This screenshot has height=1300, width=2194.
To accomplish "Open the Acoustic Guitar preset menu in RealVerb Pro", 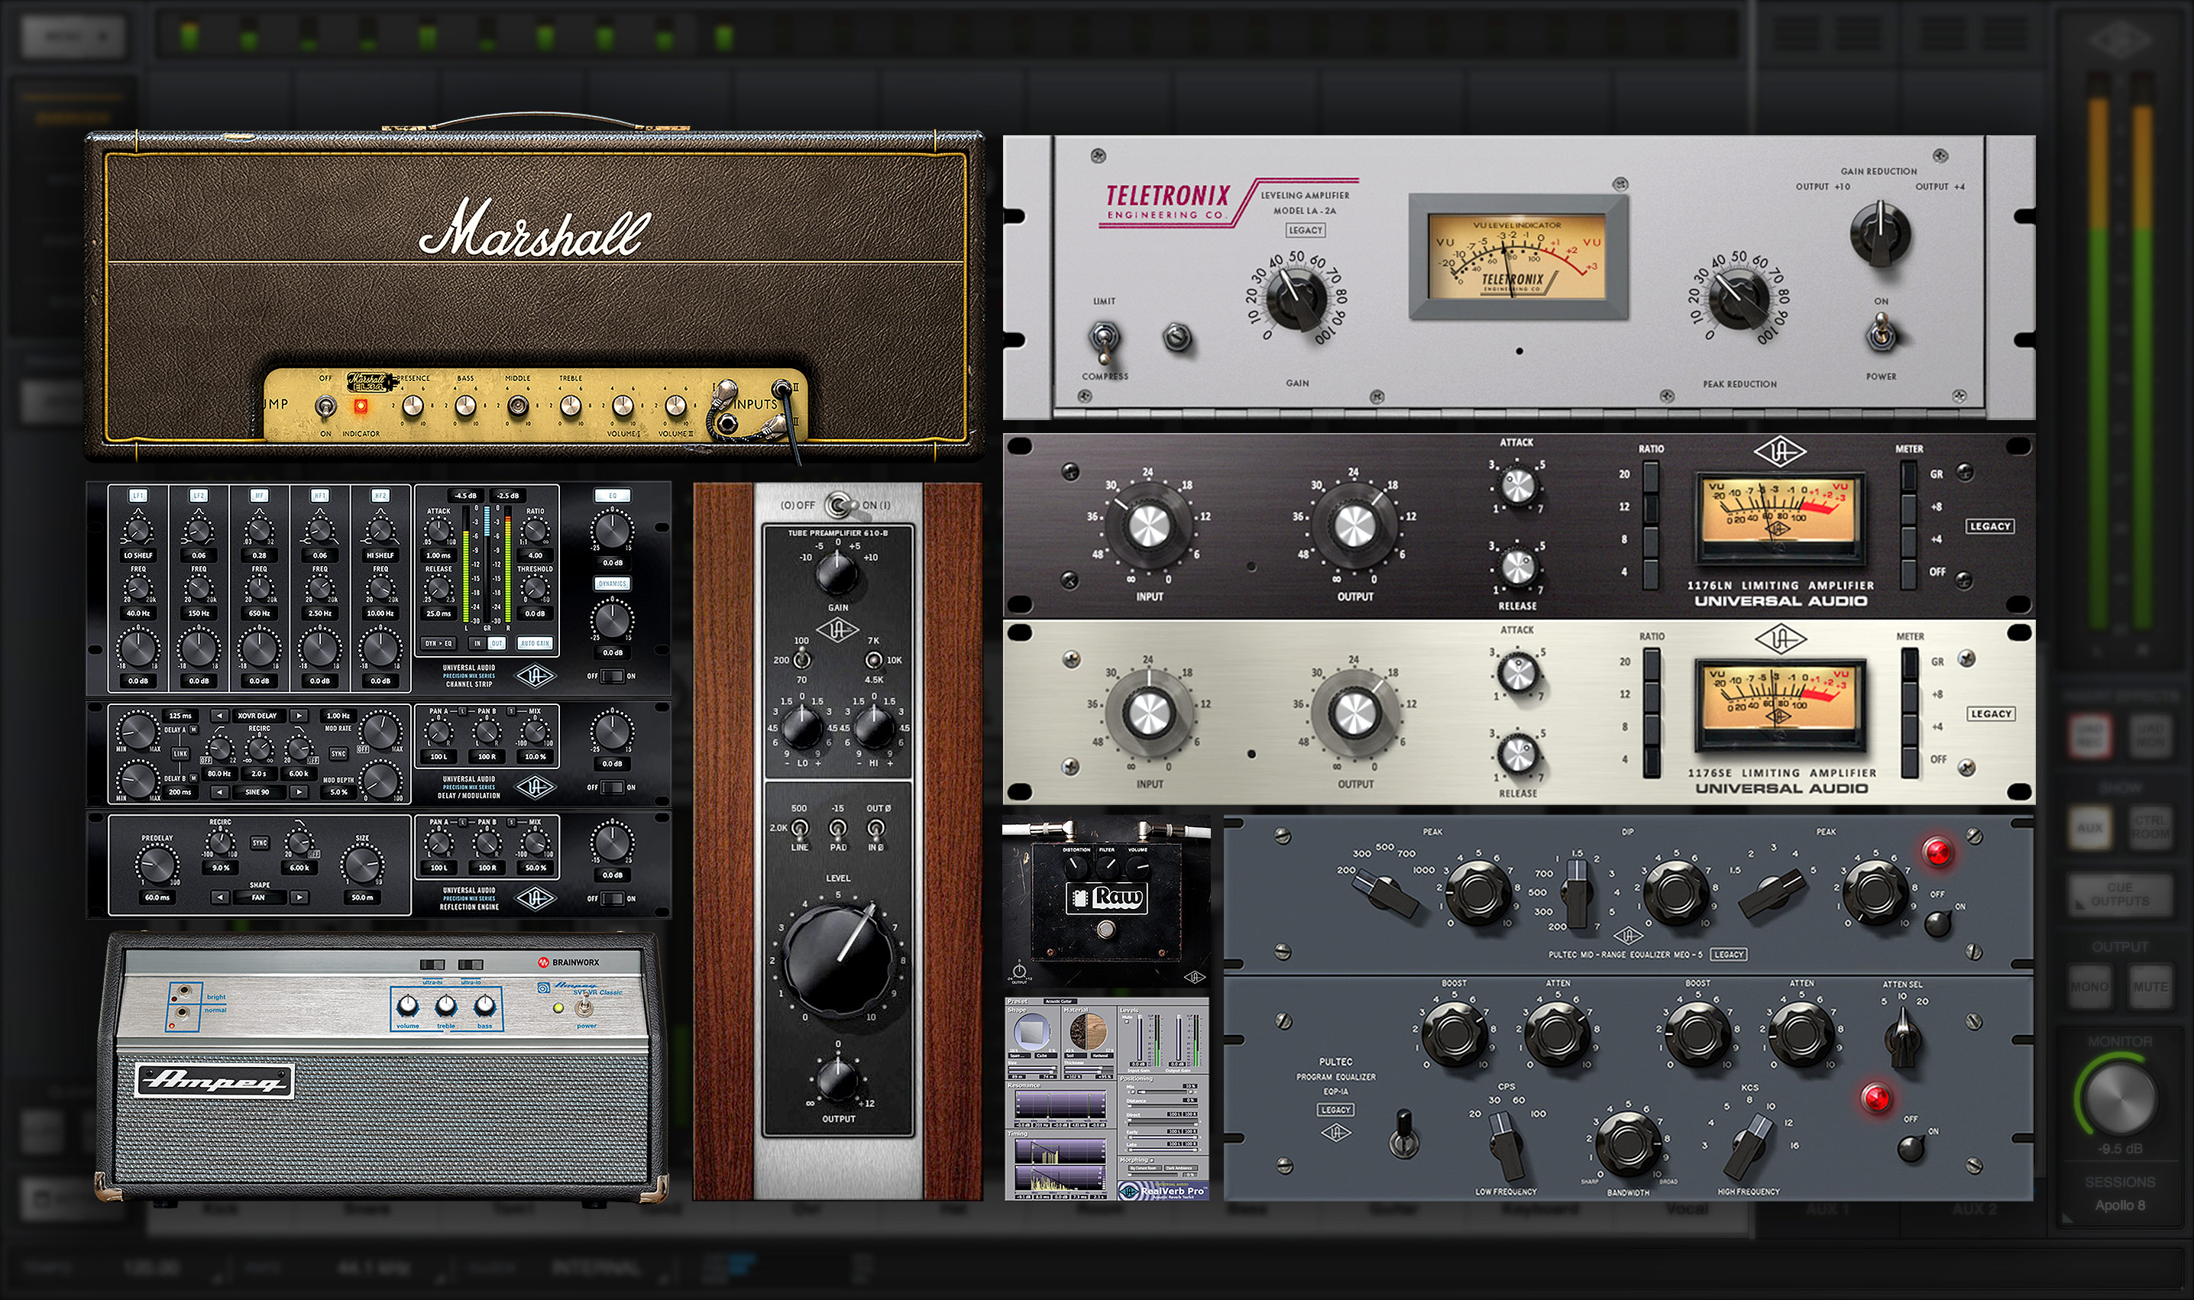I will [x=1060, y=1002].
